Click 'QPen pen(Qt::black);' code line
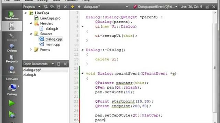This screenshot has width=220, height=123. [118, 87]
